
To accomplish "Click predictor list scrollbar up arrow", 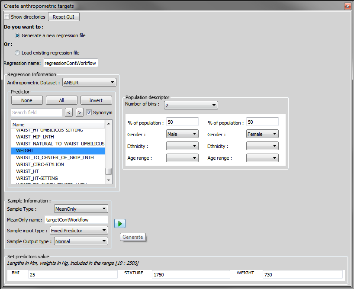I will point(109,124).
